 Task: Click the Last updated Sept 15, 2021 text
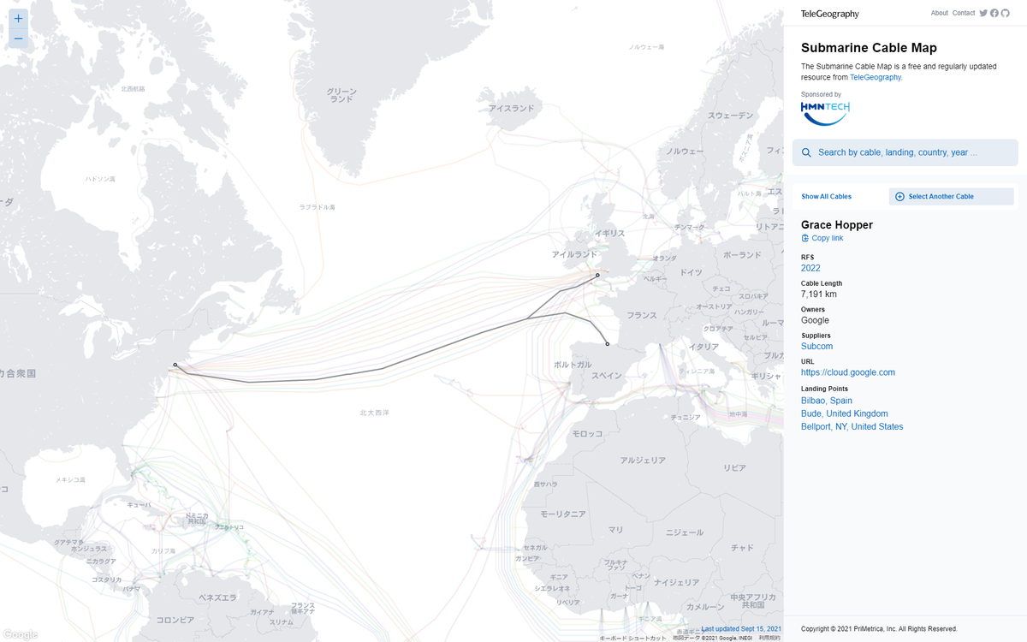point(741,629)
